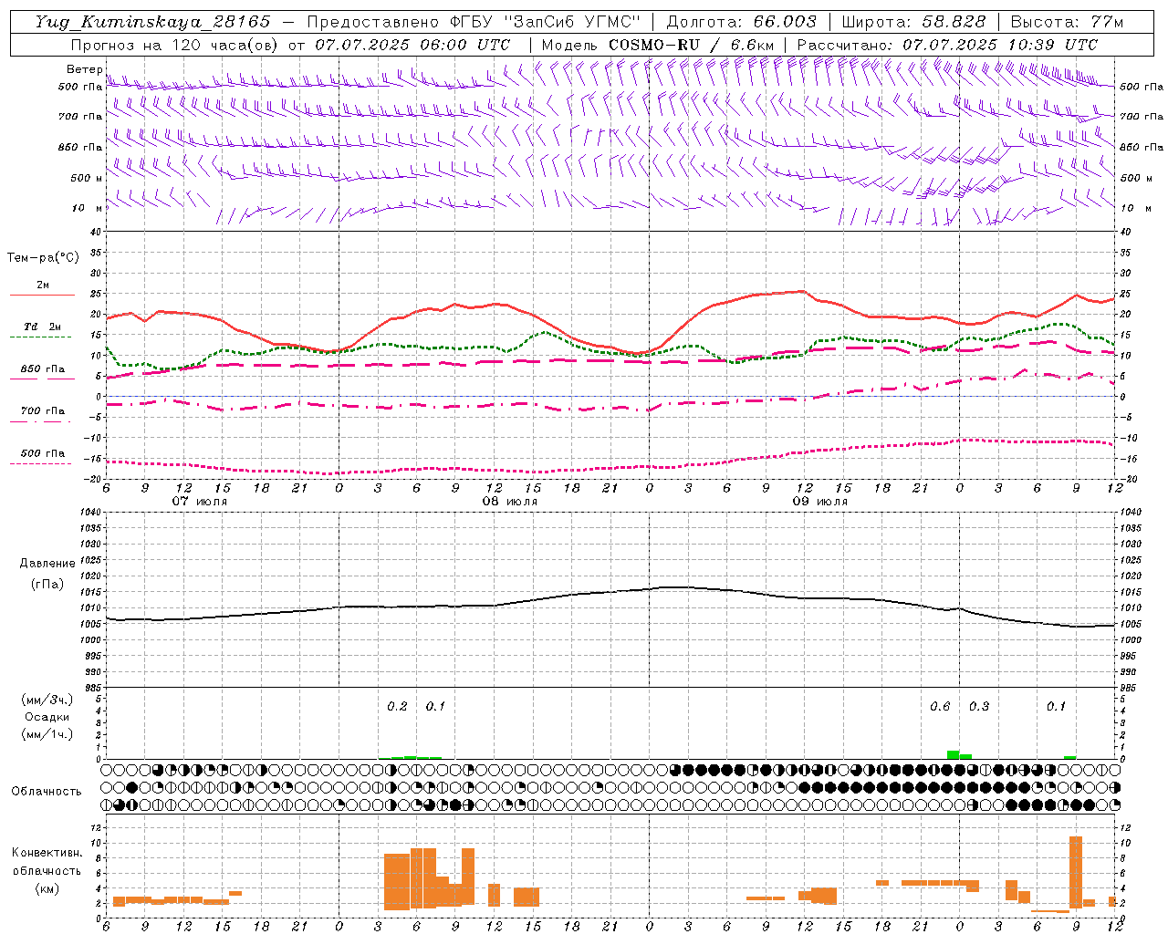
Task: Click the longitude value Долгота: 66.003
Action: 741,22
